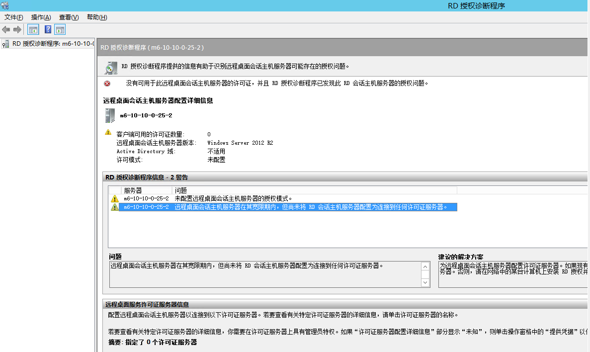Toggle the show/hide console tree icon
590x352 pixels.
coord(33,29)
